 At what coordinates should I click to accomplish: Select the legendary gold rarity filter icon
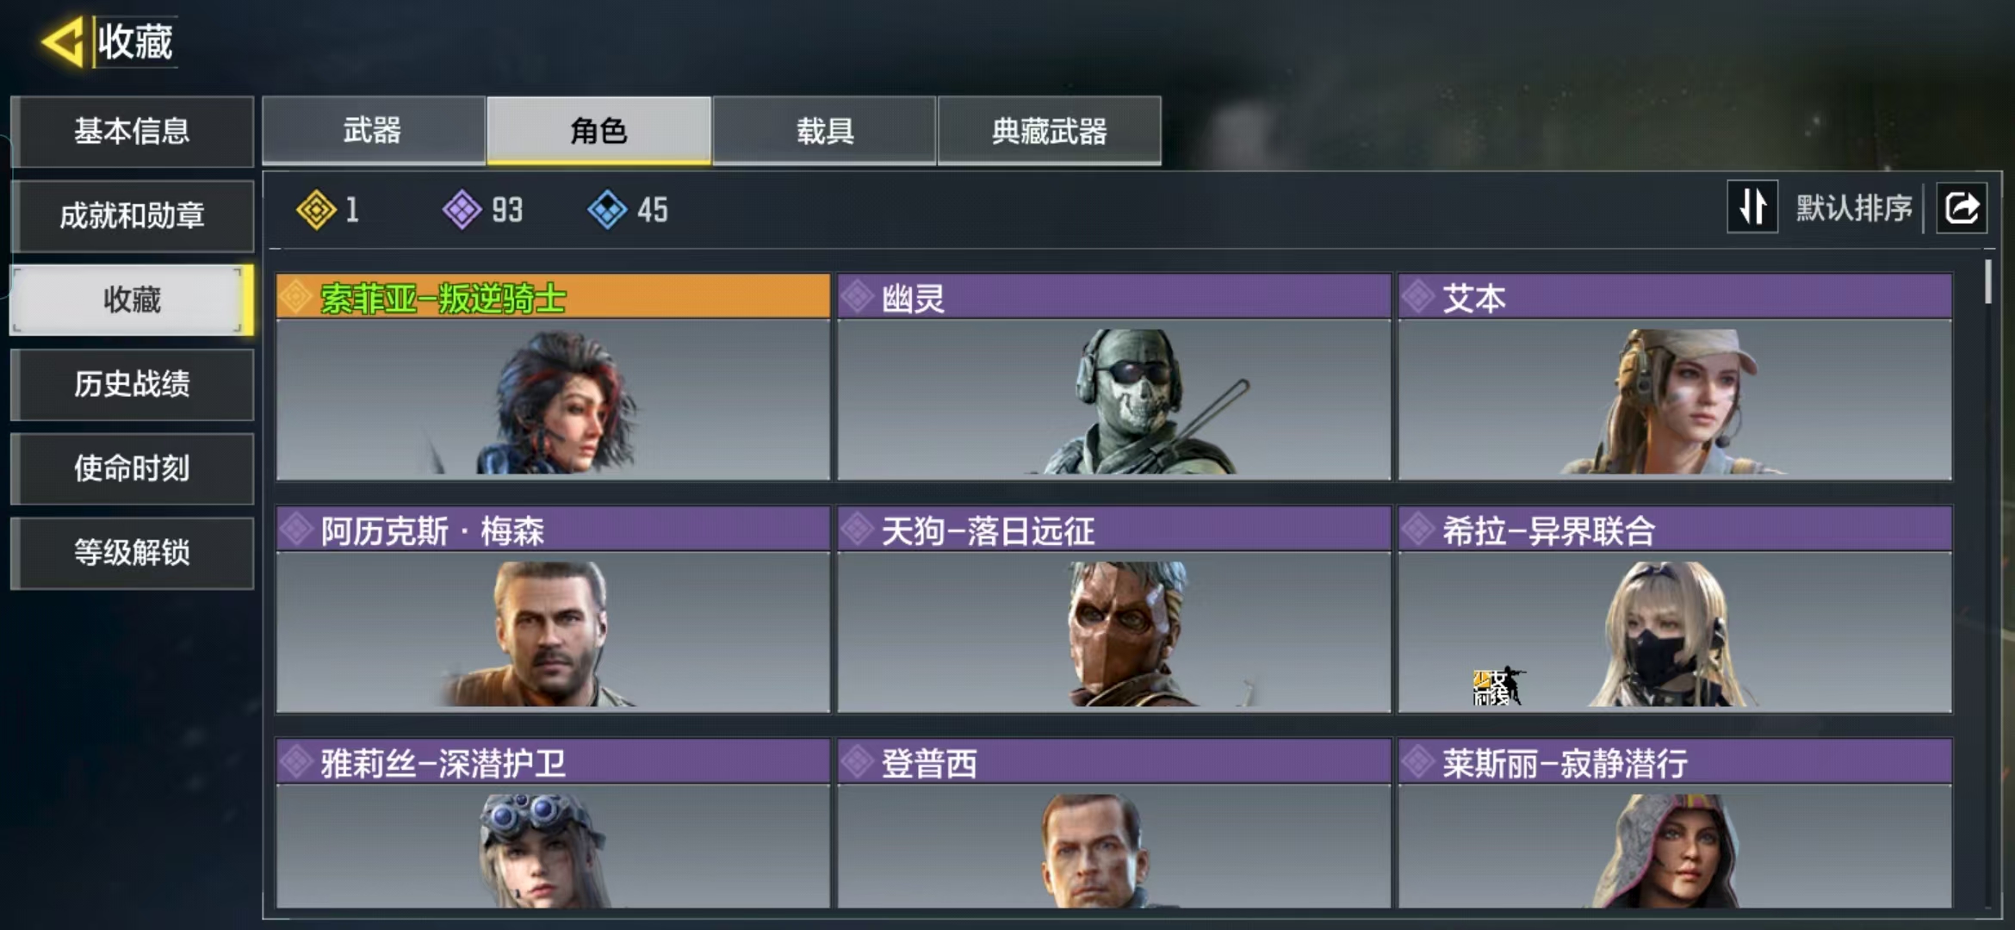coord(316,209)
